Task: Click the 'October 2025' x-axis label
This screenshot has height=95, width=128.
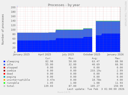Action: (92, 55)
